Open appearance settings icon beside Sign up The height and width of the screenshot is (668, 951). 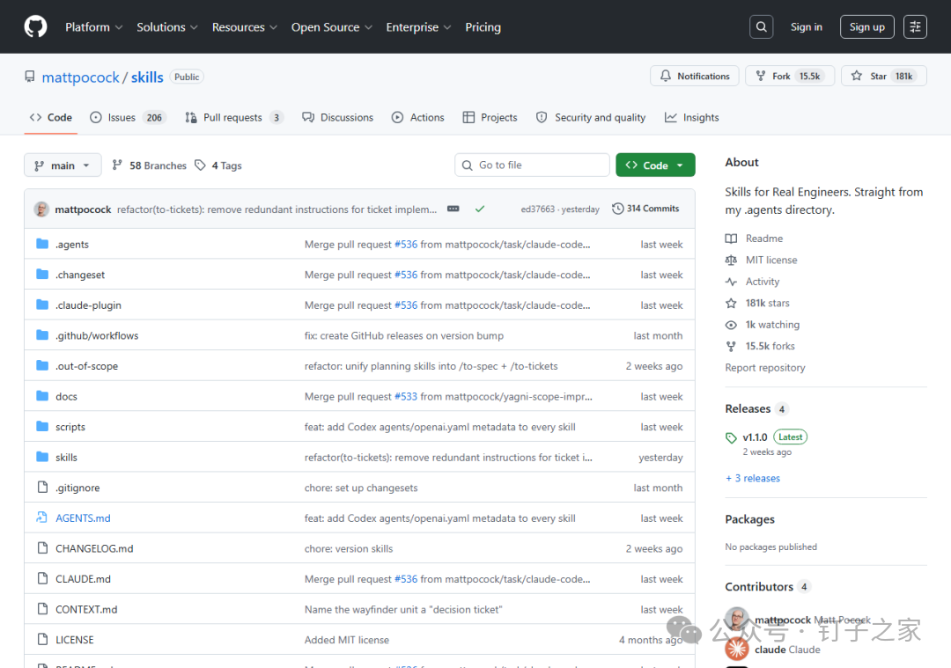coord(915,26)
